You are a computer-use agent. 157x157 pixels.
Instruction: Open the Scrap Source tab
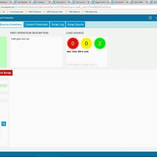[x=76, y=25]
